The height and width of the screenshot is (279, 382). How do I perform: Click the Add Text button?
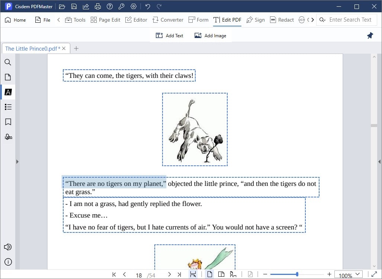click(169, 36)
